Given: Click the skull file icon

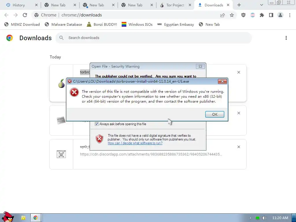Looking at the screenshot, I should coord(61,154).
